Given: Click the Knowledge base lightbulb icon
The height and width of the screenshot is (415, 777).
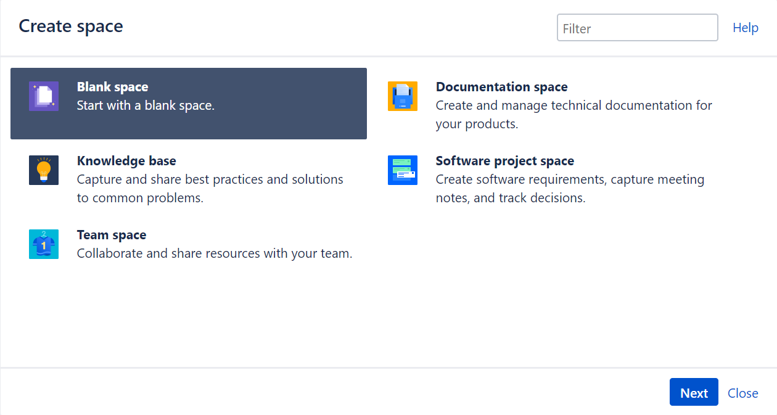Looking at the screenshot, I should tap(44, 170).
